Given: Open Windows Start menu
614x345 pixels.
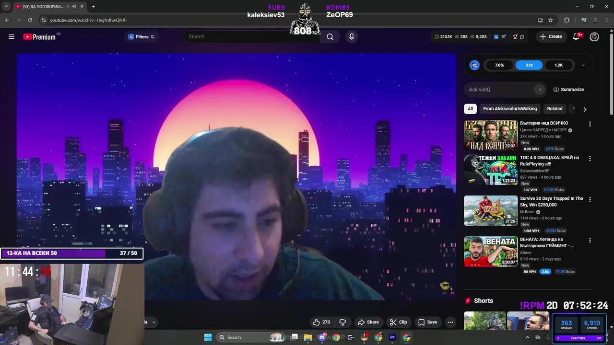Looking at the screenshot, I should (x=208, y=337).
